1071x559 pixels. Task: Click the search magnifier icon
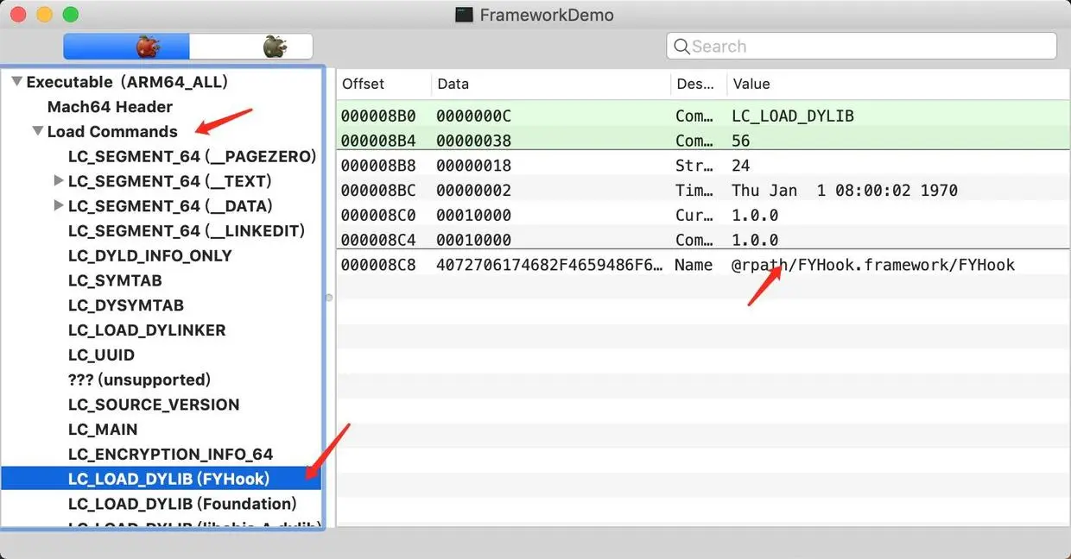(681, 47)
